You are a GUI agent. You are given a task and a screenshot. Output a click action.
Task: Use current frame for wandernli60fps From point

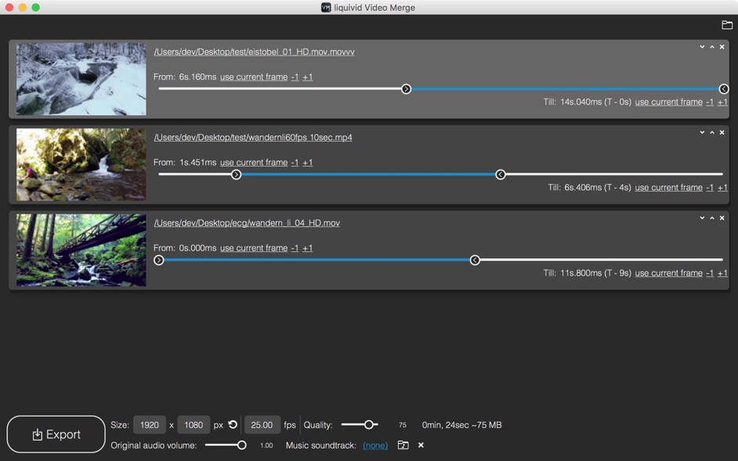pos(254,162)
